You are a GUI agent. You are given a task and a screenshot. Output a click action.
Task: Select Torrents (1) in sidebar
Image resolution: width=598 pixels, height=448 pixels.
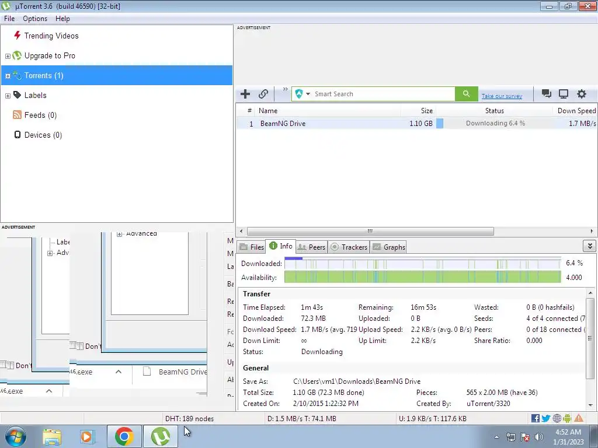pos(117,75)
